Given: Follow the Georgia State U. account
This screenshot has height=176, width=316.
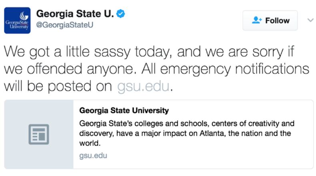Looking at the screenshot, I should [270, 20].
